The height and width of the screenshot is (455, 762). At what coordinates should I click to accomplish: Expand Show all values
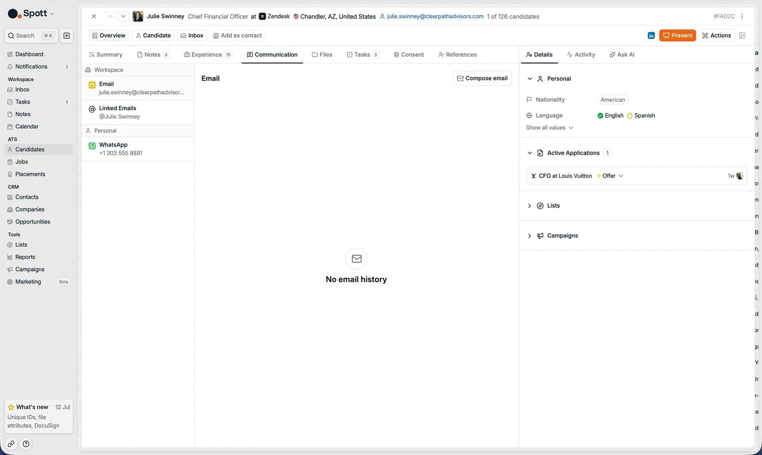tap(550, 128)
